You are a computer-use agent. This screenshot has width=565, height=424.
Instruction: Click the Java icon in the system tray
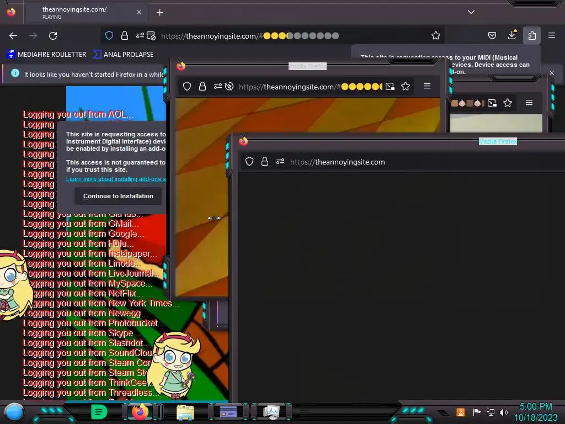tap(461, 412)
